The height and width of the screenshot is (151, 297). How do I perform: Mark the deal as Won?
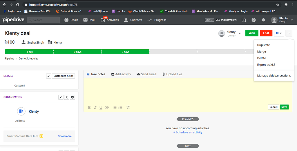click(x=252, y=33)
